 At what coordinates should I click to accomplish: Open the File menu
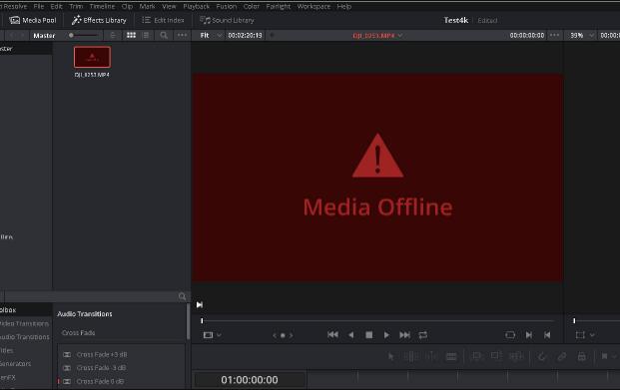coord(39,6)
